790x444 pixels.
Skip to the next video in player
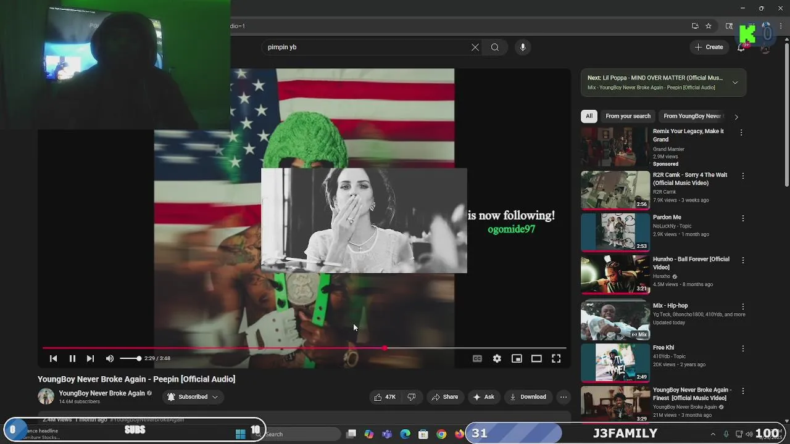click(x=90, y=358)
